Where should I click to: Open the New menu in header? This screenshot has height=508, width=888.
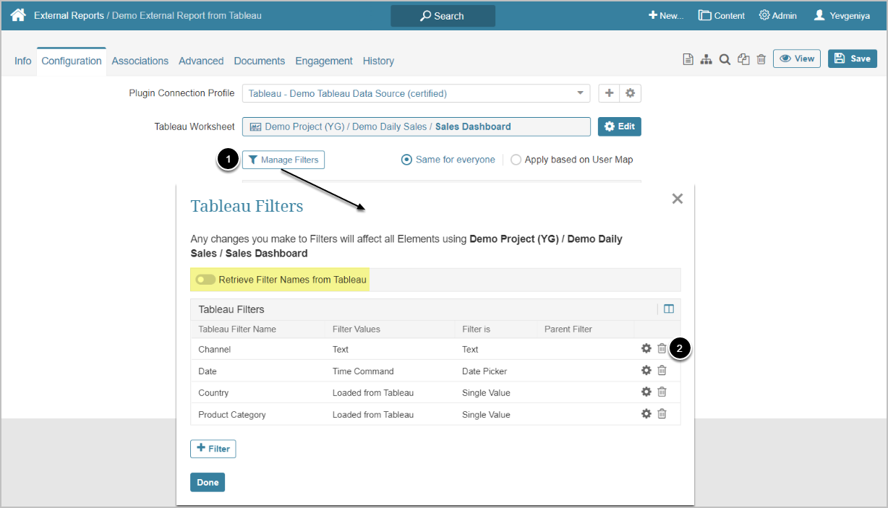(x=666, y=15)
